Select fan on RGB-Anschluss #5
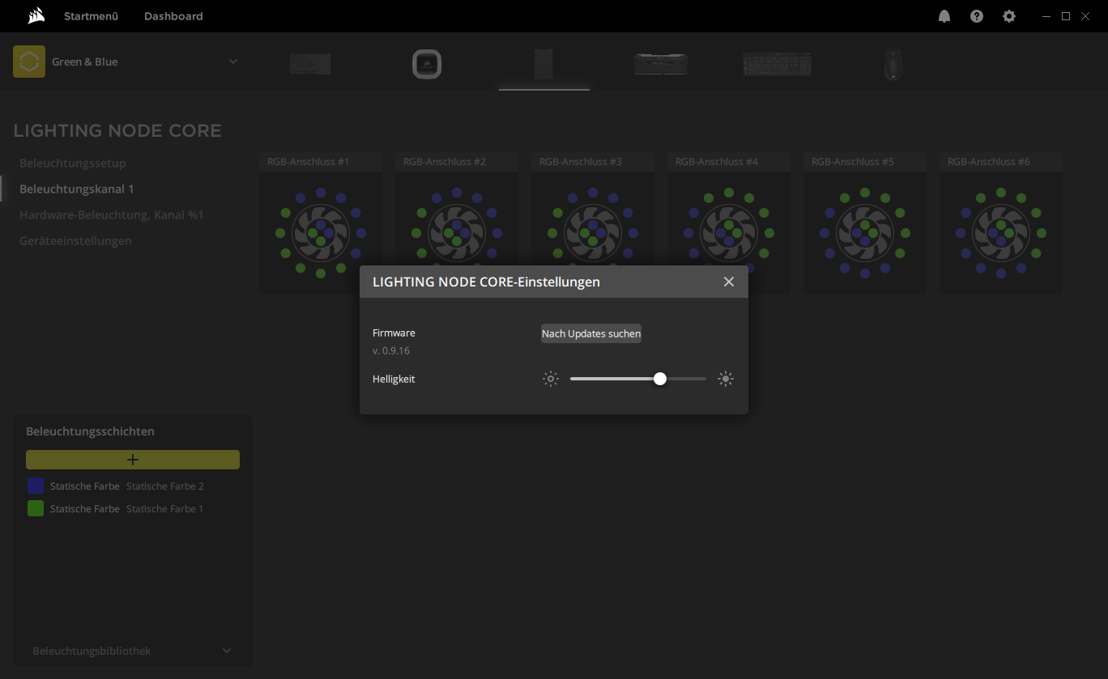The height and width of the screenshot is (679, 1108). [x=865, y=233]
